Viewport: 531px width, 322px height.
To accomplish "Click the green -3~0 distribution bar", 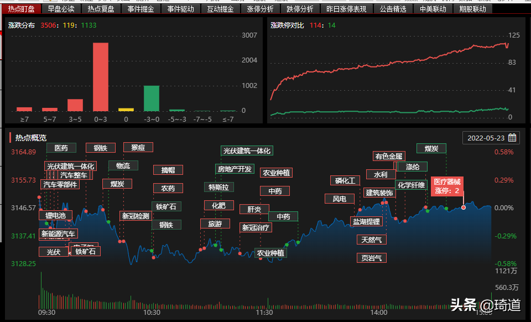I will tap(151, 98).
